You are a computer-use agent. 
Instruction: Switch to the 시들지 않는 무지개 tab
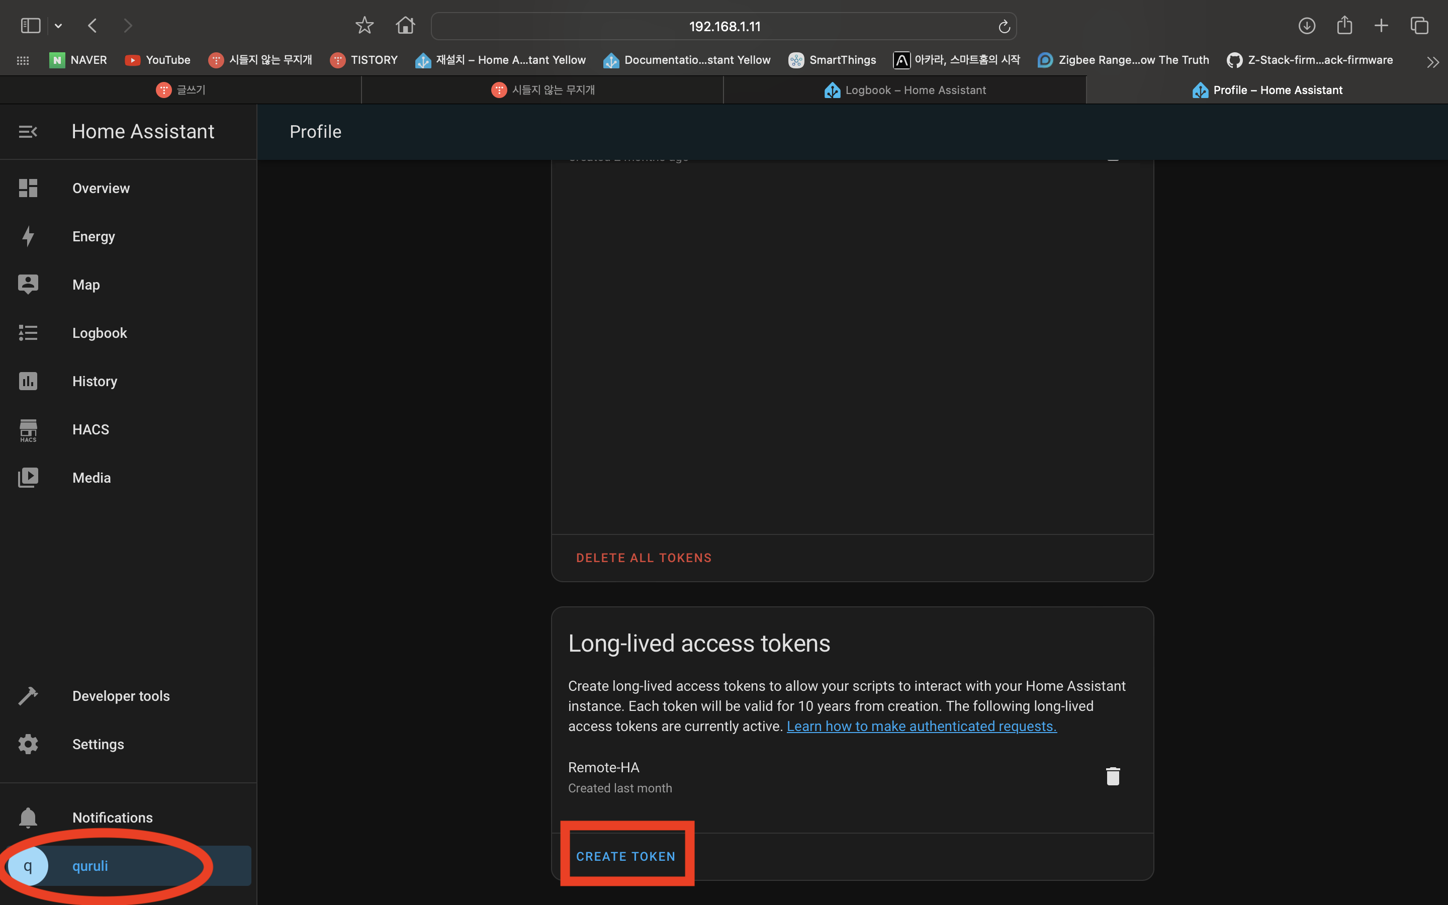pos(542,90)
